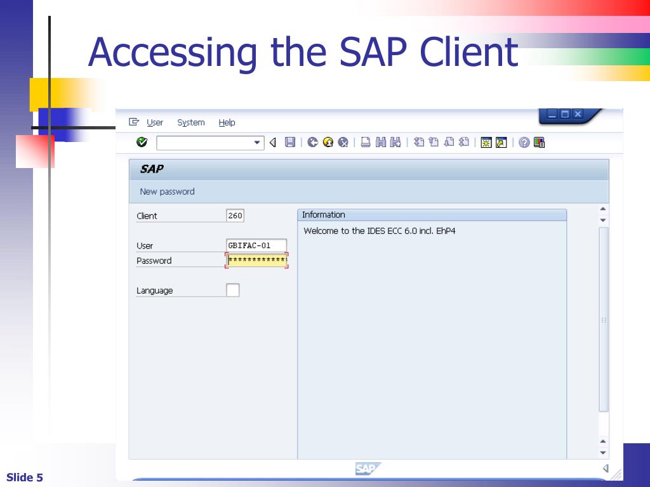Go to Previous Page icon
The width and height of the screenshot is (650, 487).
click(434, 142)
